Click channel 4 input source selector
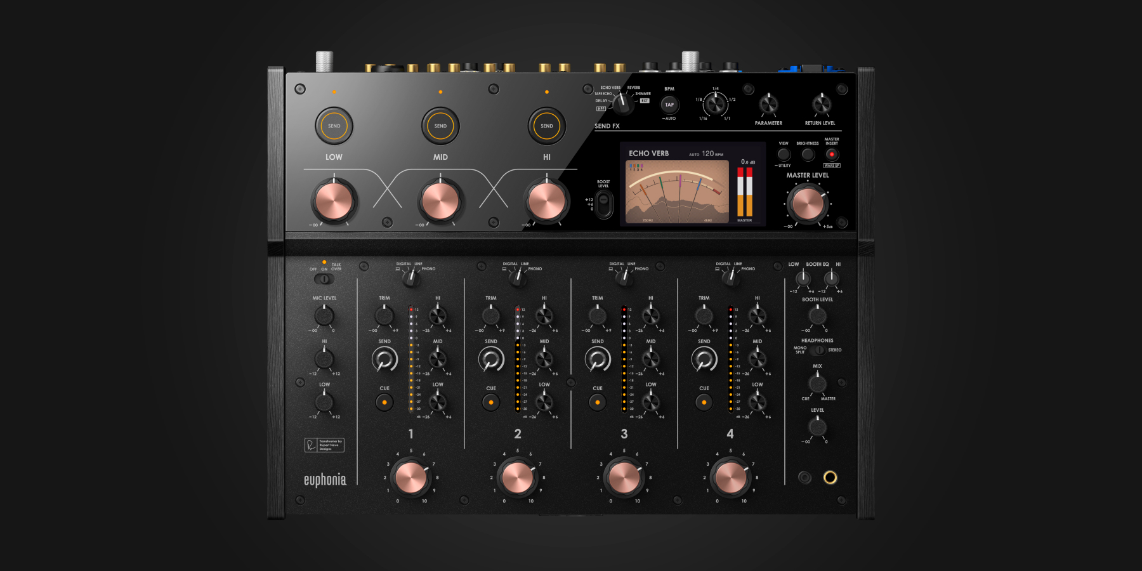The width and height of the screenshot is (1142, 571). (x=730, y=277)
